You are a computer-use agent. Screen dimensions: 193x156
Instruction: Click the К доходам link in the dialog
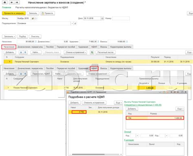(x=129, y=140)
